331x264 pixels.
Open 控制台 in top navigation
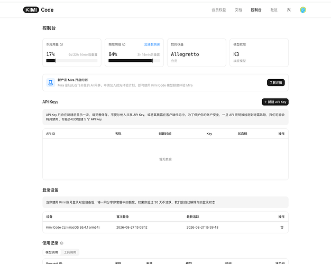click(256, 10)
